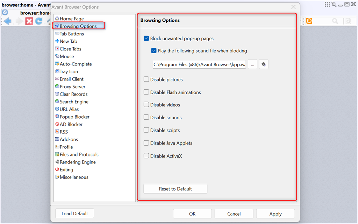Open the Proxy Server settings category

tap(70, 87)
